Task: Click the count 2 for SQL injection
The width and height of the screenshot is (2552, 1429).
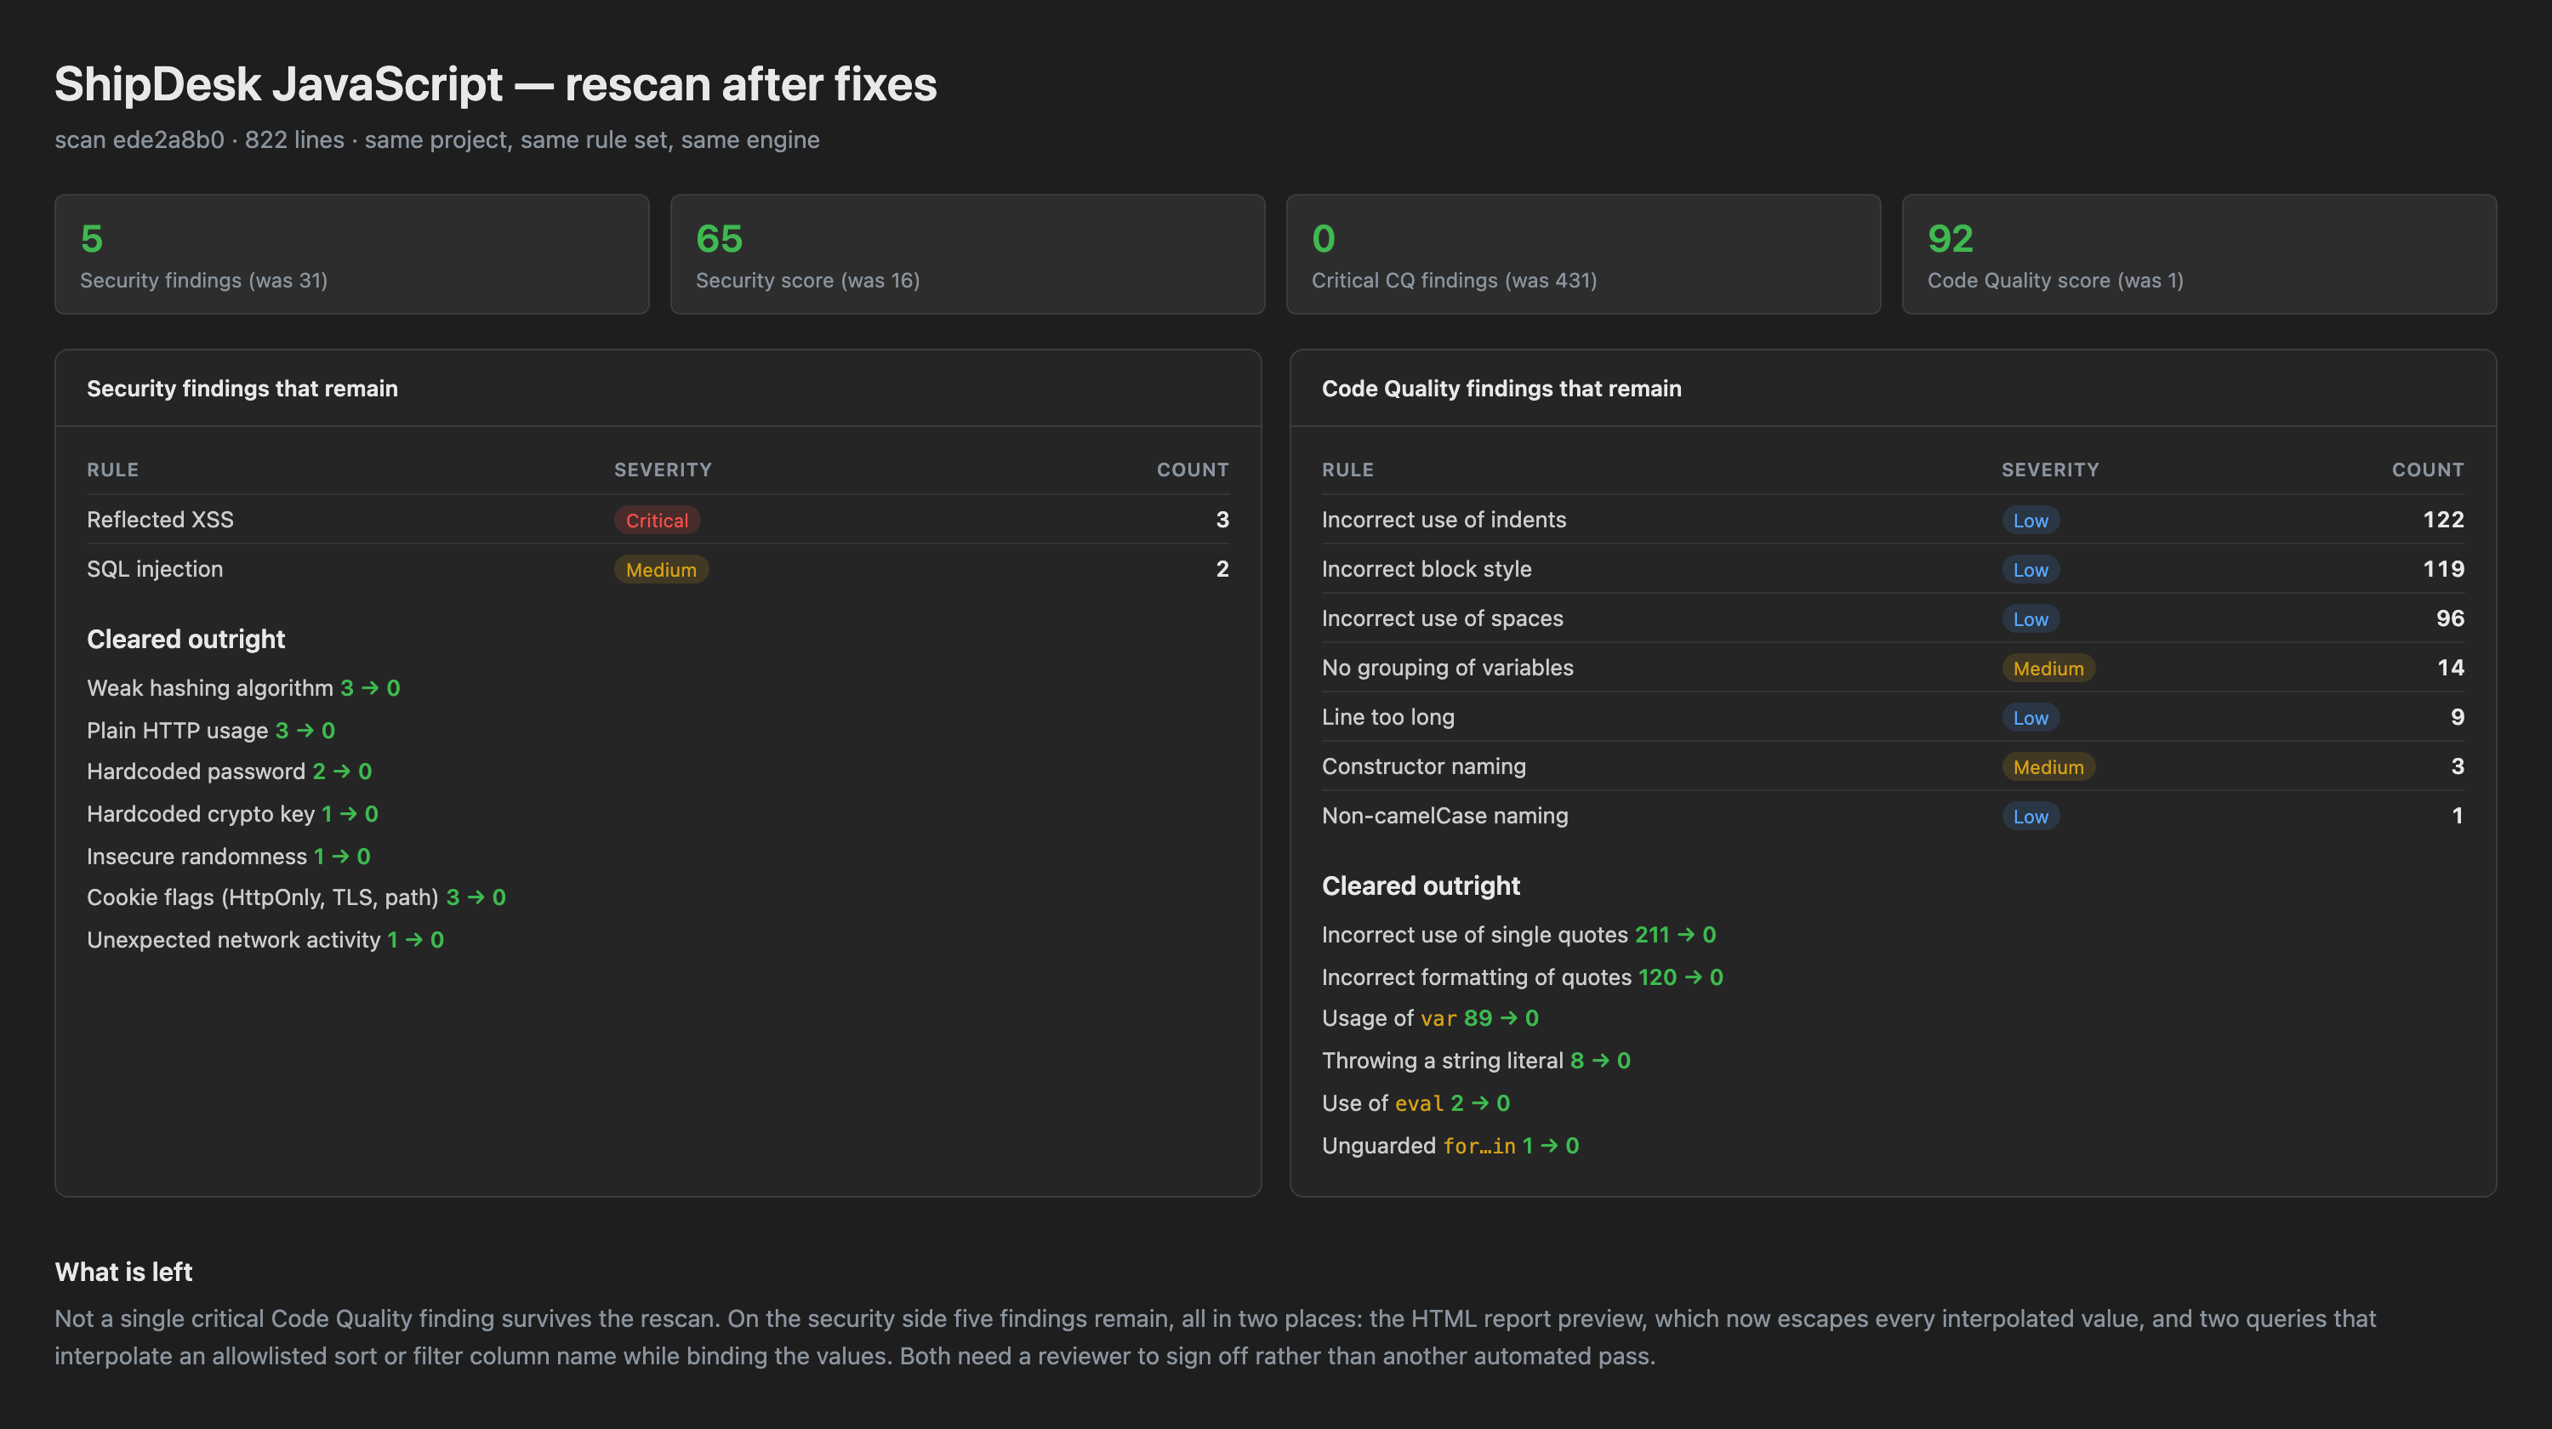Action: pos(1222,569)
